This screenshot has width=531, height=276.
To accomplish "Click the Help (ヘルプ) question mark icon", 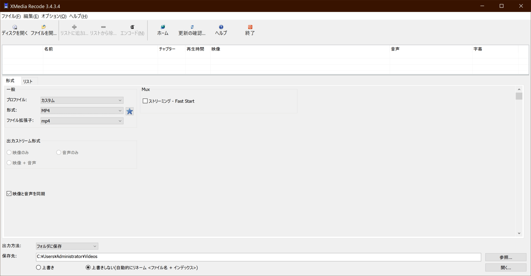I will (x=221, y=27).
